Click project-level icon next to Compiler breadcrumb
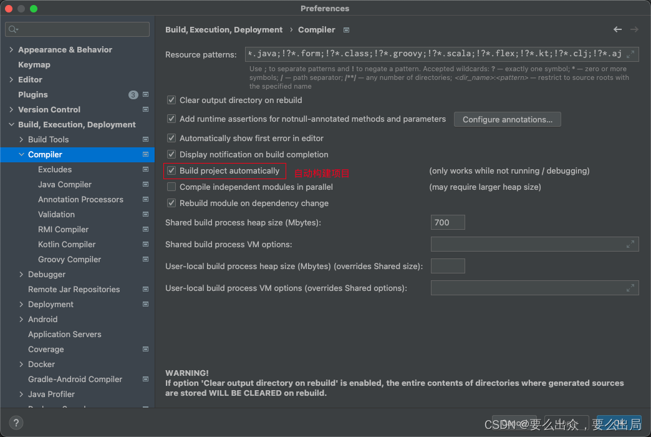 (x=347, y=30)
